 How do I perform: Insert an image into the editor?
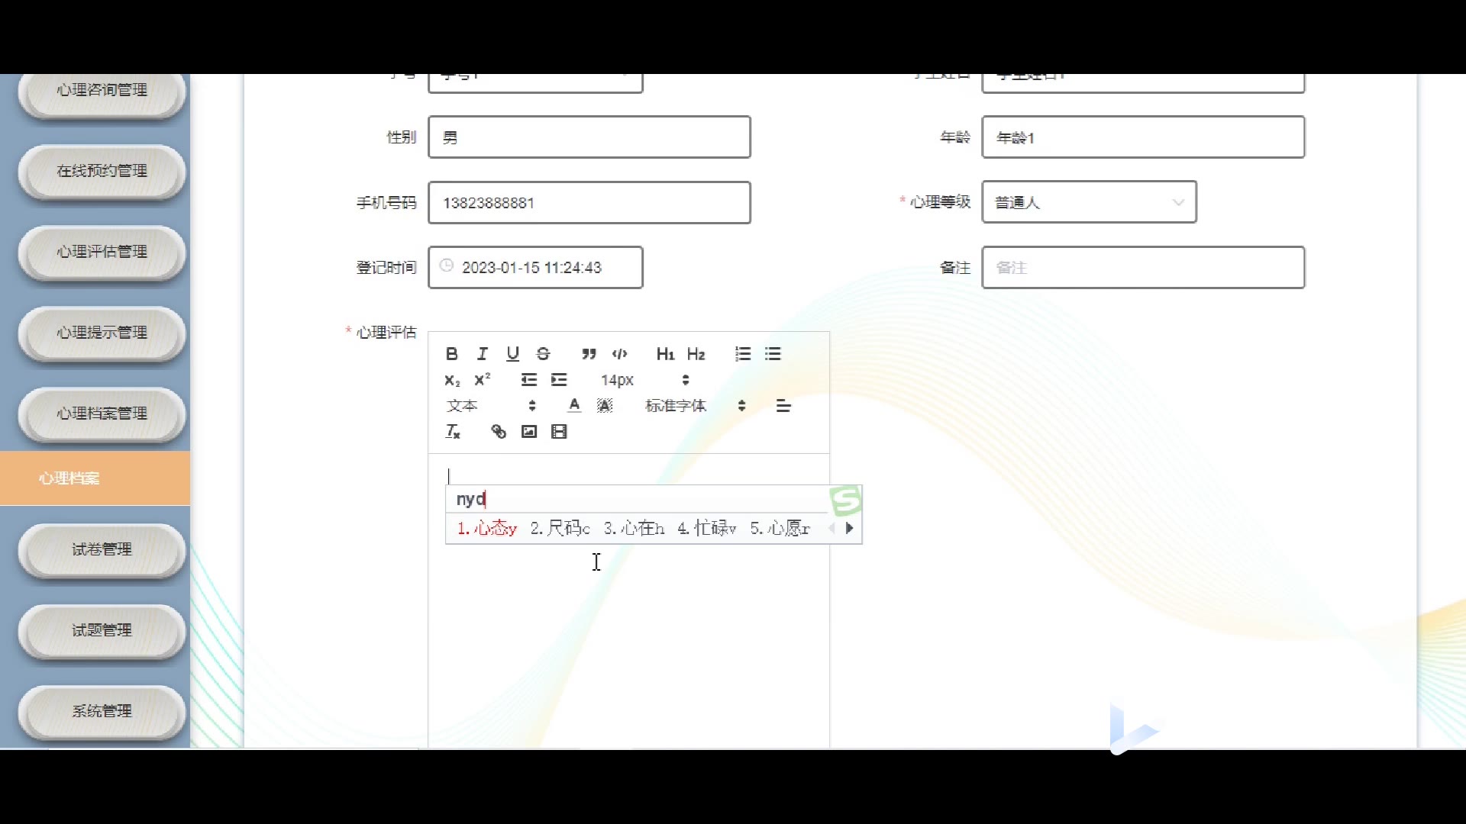529,432
